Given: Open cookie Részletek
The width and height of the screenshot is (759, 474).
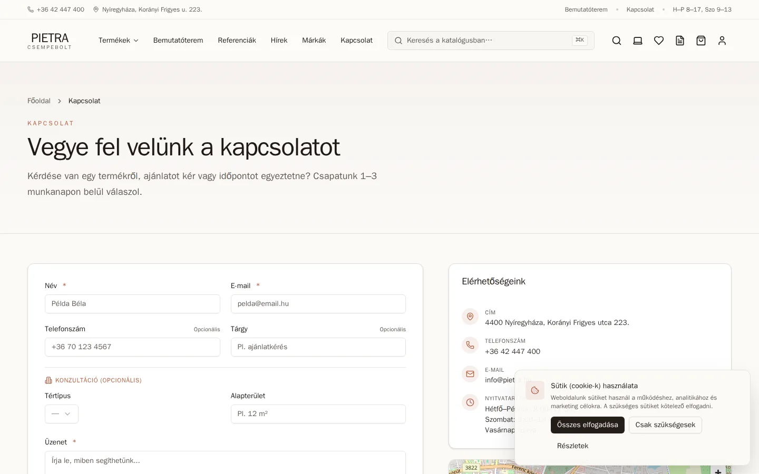Looking at the screenshot, I should [x=572, y=446].
